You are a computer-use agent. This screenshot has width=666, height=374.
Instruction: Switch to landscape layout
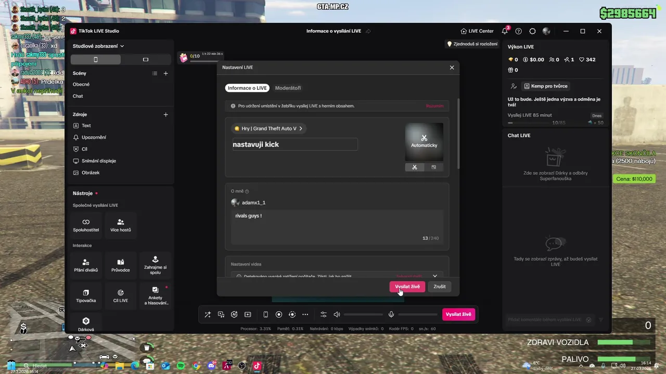point(146,60)
